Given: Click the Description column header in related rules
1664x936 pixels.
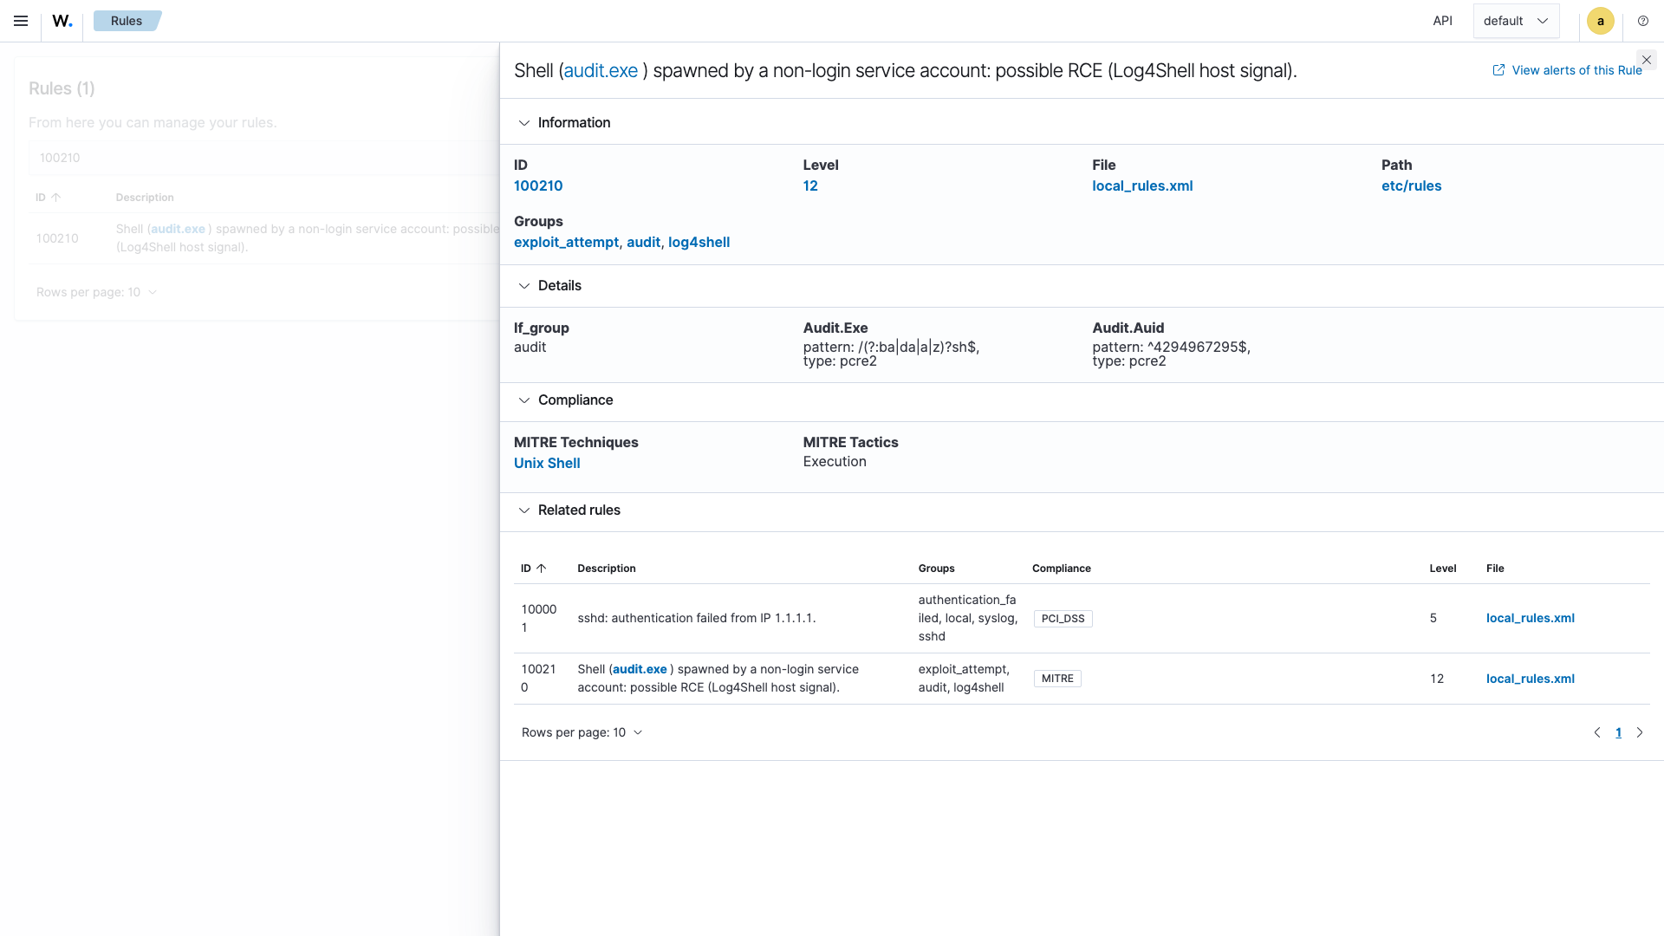Looking at the screenshot, I should pyautogui.click(x=606, y=569).
